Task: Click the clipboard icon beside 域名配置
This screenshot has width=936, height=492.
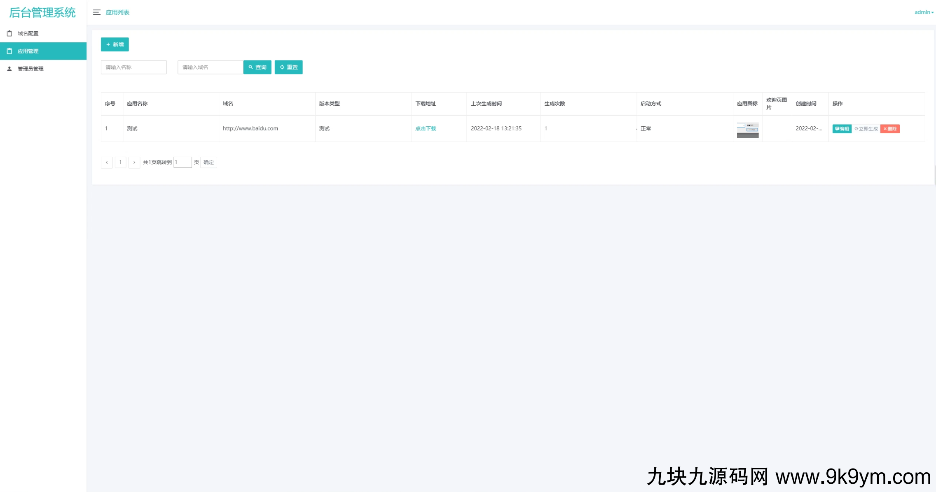Action: click(x=9, y=33)
